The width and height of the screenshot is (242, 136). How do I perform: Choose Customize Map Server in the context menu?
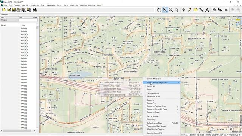(x=161, y=126)
